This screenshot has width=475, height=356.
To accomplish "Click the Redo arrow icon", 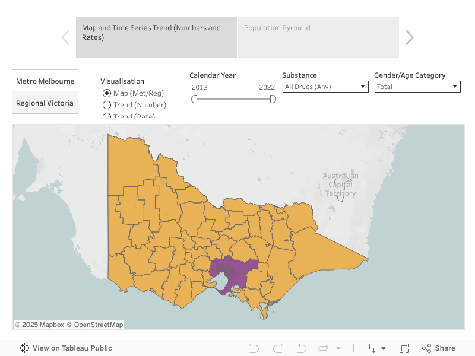I will point(277,348).
